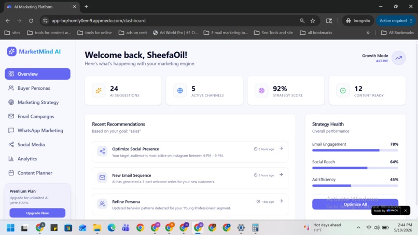418x235 pixels.
Task: Open the Social Media section
Action: click(37, 145)
